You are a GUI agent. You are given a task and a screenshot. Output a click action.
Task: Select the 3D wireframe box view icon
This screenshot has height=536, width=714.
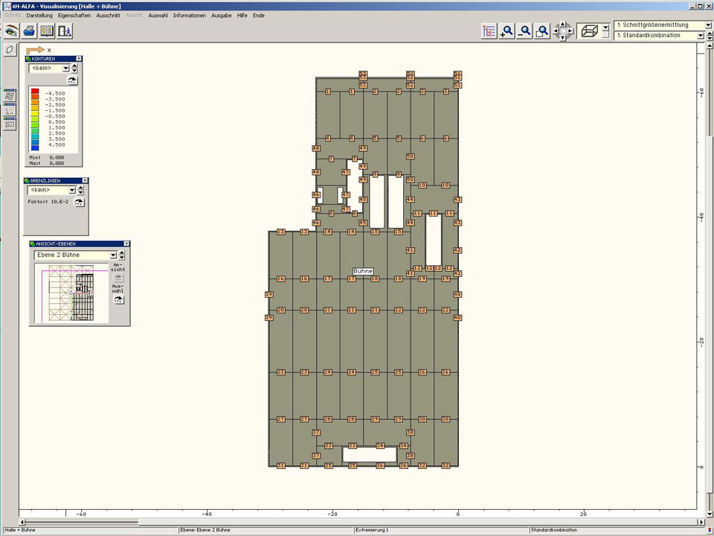click(589, 31)
